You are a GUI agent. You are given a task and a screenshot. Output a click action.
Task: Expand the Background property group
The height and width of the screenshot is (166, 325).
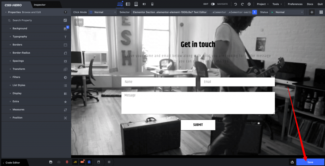tap(36, 29)
